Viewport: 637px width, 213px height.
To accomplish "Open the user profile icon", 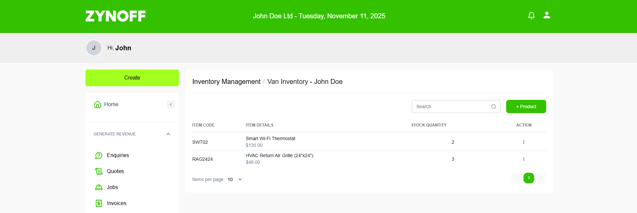I will click(547, 15).
